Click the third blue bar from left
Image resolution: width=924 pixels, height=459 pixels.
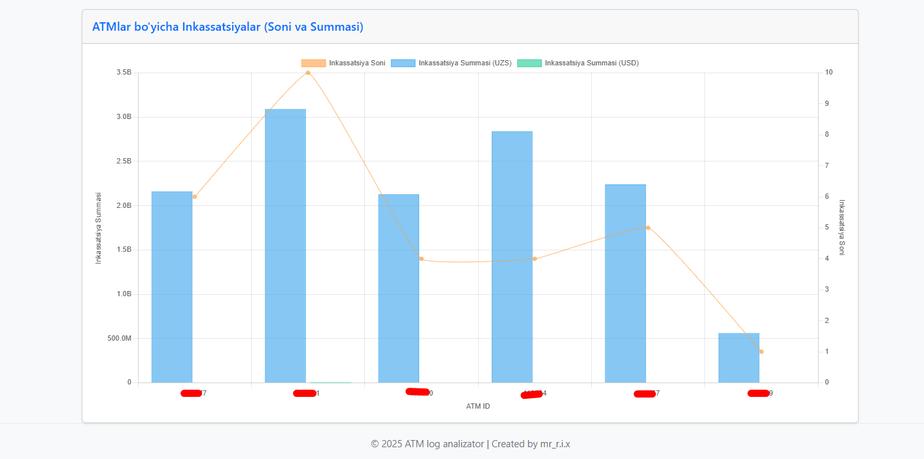coord(398,288)
